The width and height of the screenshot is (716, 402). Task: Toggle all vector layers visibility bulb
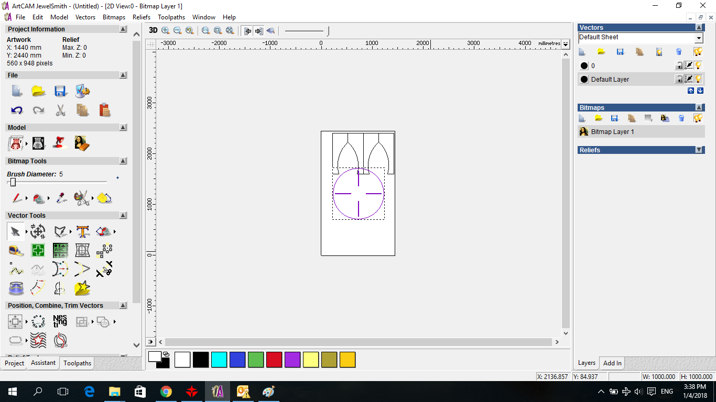tap(698, 51)
